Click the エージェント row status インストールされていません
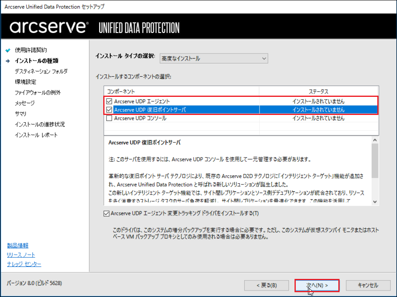The width and height of the screenshot is (397, 297). (x=318, y=101)
